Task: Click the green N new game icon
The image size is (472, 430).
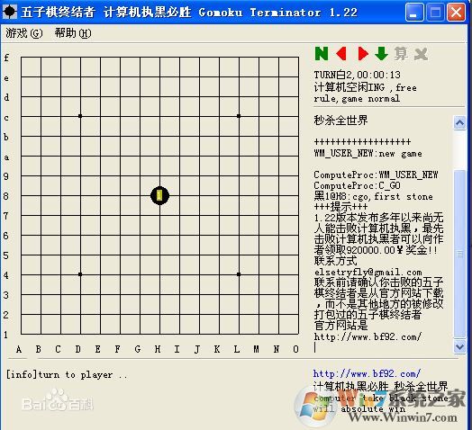Action: (322, 54)
